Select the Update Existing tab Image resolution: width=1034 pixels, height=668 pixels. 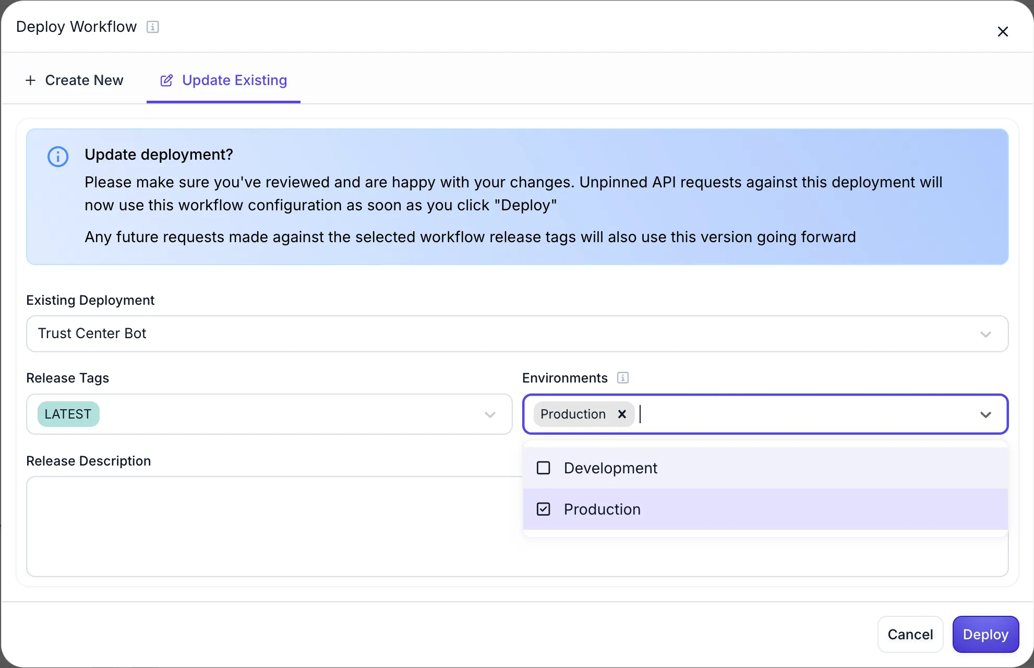tap(234, 80)
